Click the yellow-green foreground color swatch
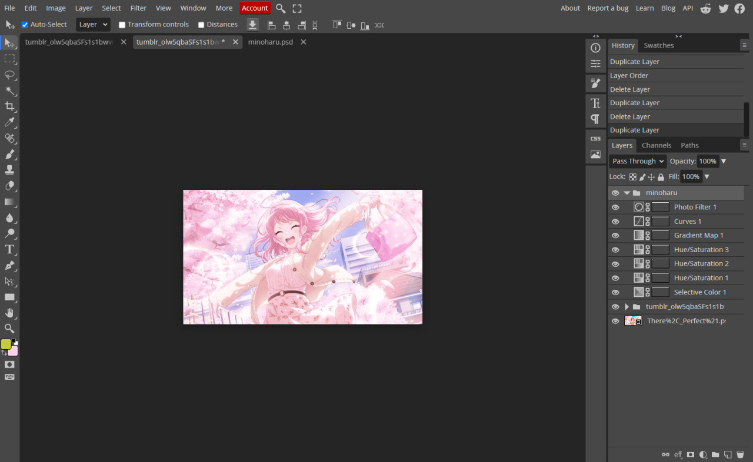Image resolution: width=753 pixels, height=462 pixels. (6, 344)
